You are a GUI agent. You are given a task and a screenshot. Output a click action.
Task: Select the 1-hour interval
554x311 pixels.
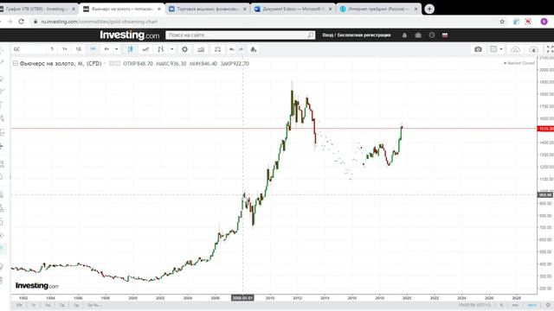coord(65,49)
